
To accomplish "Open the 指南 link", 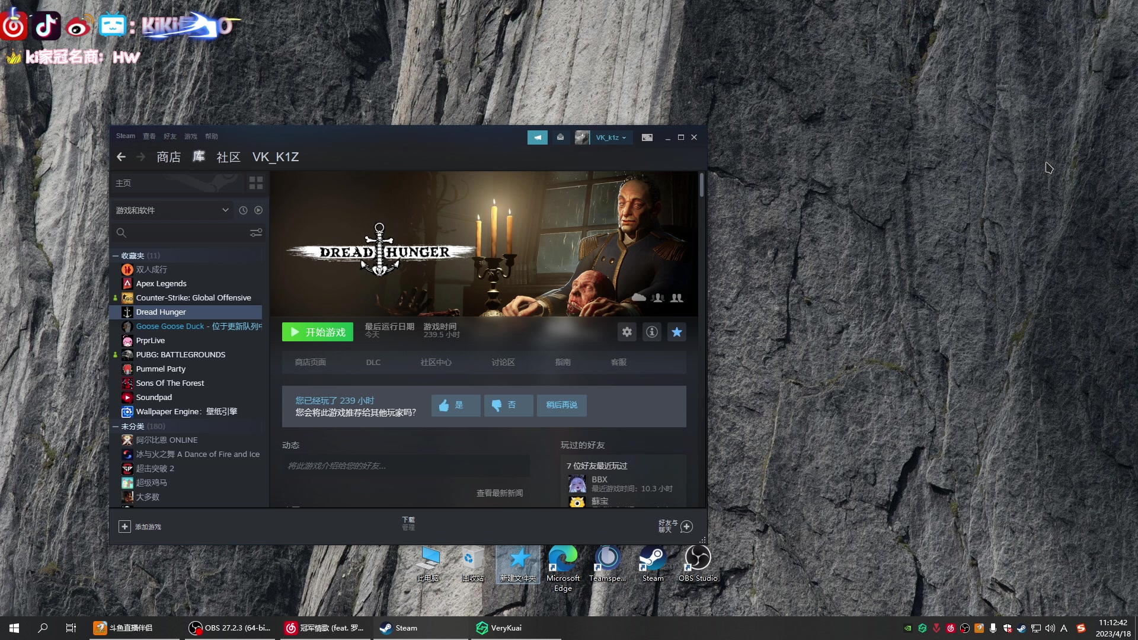I will (563, 363).
